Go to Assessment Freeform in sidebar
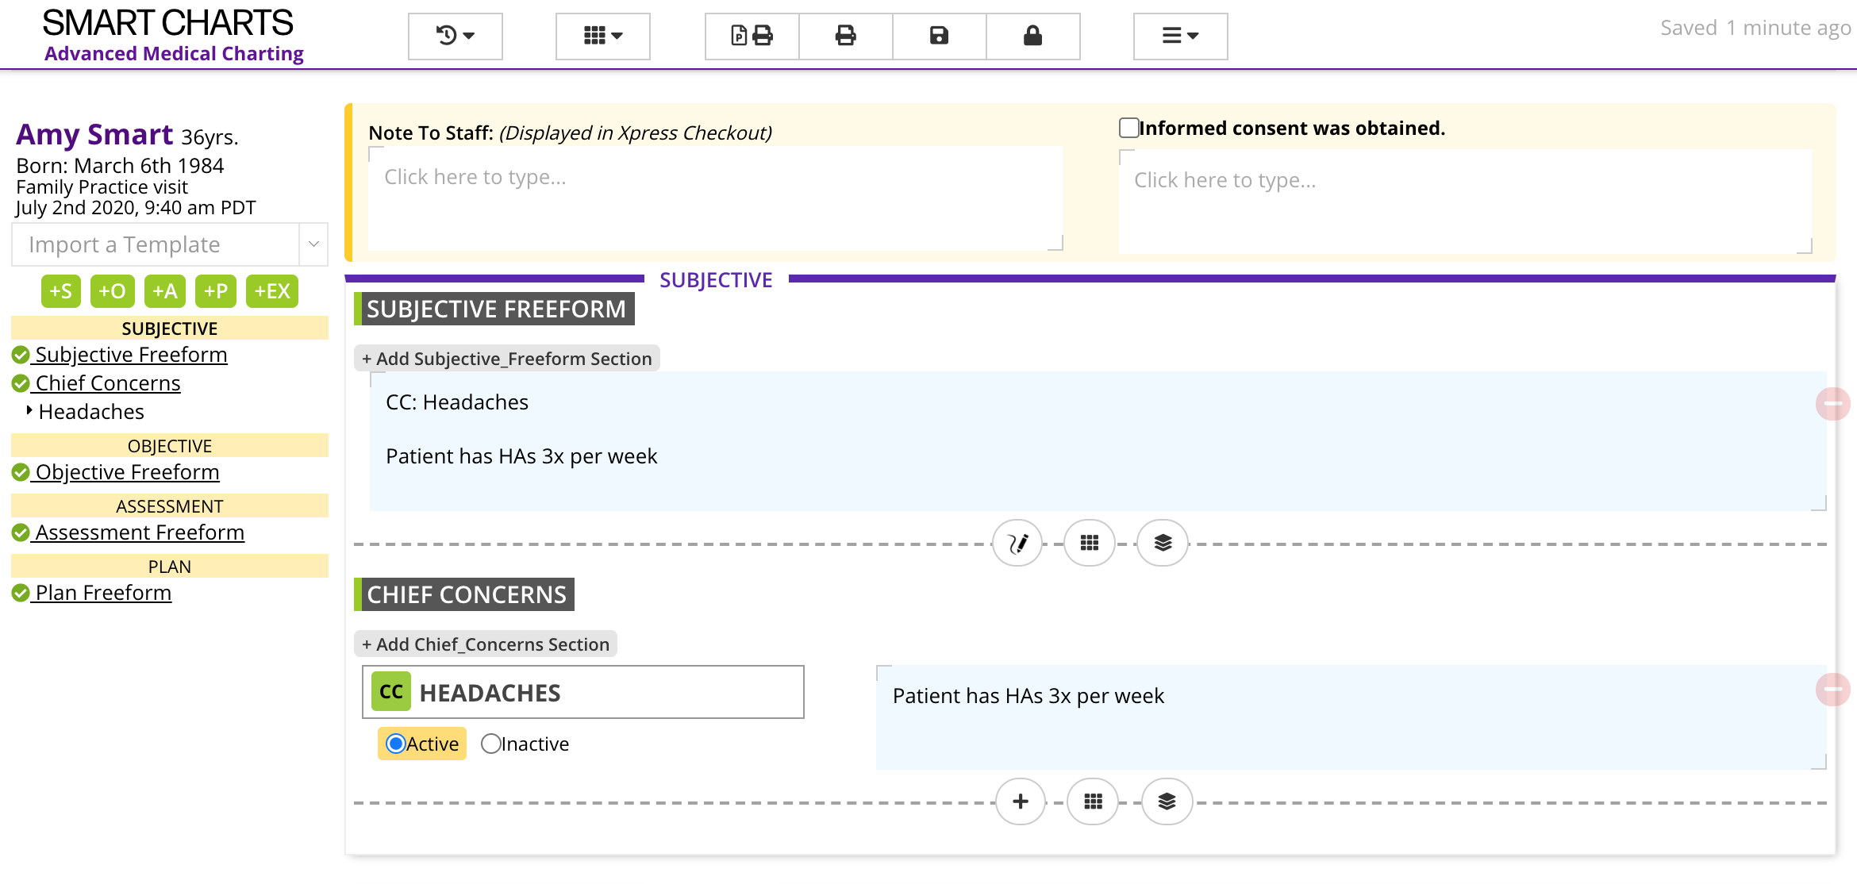Image resolution: width=1857 pixels, height=884 pixels. tap(140, 532)
